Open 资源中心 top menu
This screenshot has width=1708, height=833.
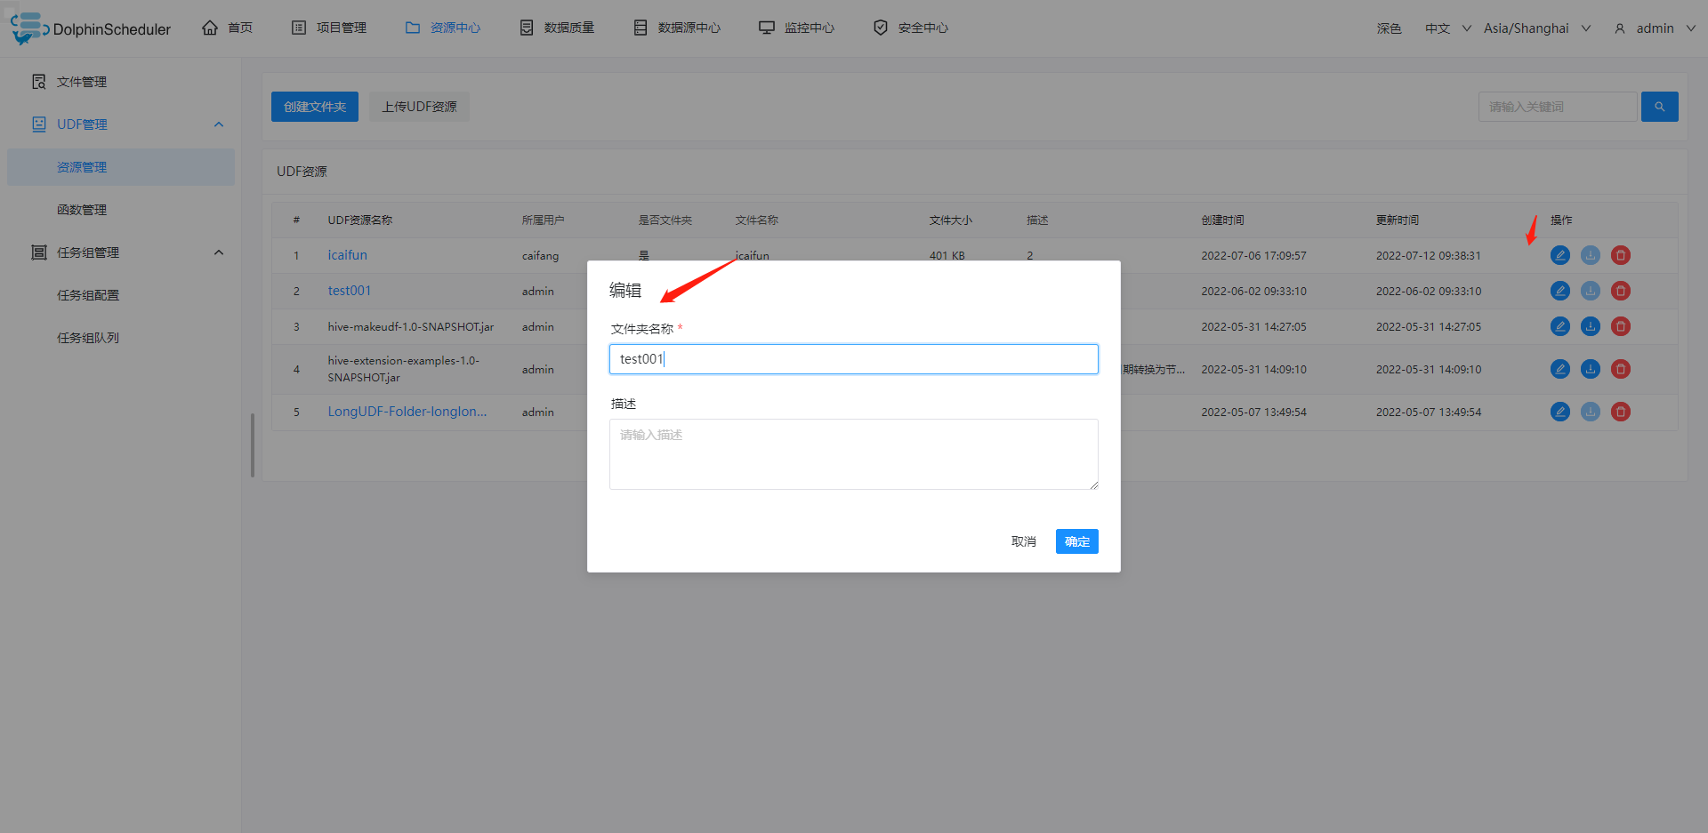click(443, 28)
